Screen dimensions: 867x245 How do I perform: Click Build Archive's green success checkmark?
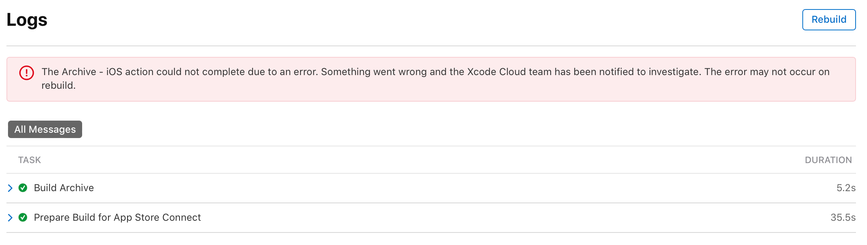point(23,188)
